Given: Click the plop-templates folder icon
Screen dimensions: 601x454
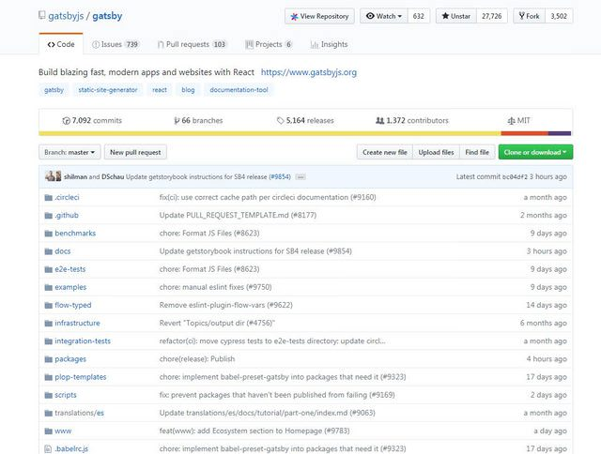Looking at the screenshot, I should pos(48,377).
